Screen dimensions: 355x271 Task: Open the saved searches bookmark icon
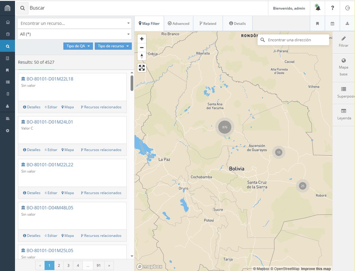317,24
